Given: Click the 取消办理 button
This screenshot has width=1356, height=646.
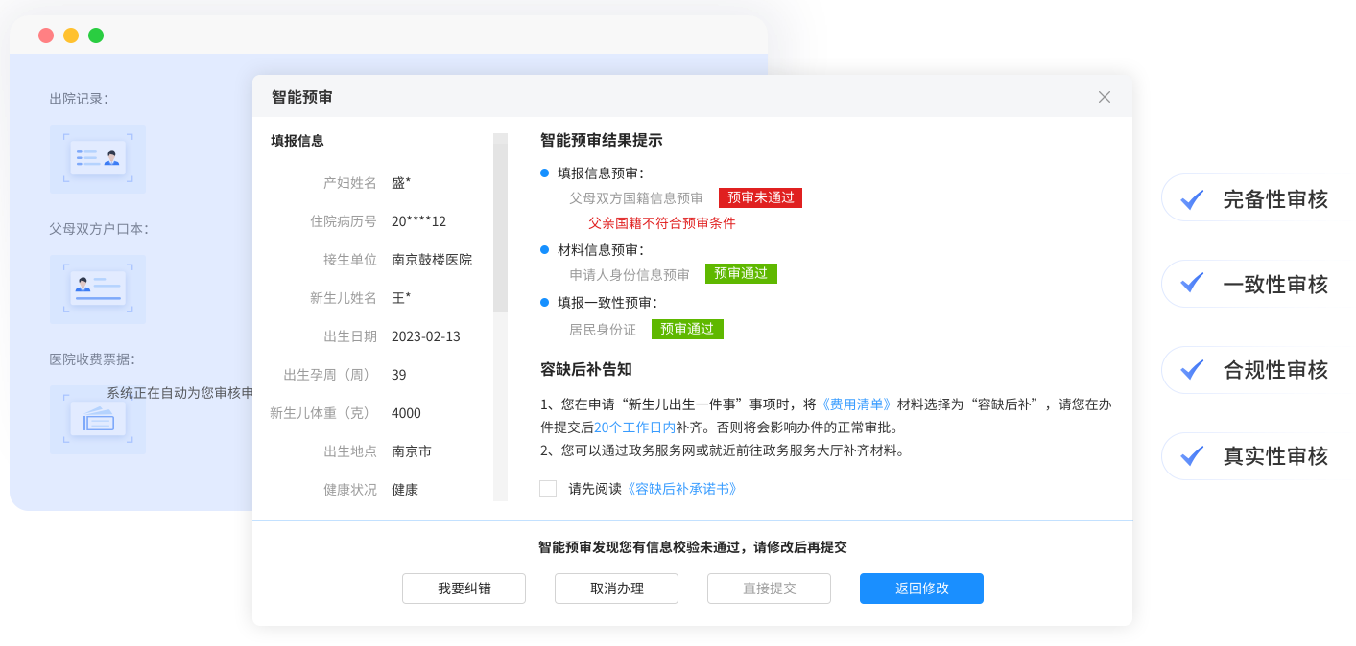Looking at the screenshot, I should tap(617, 588).
